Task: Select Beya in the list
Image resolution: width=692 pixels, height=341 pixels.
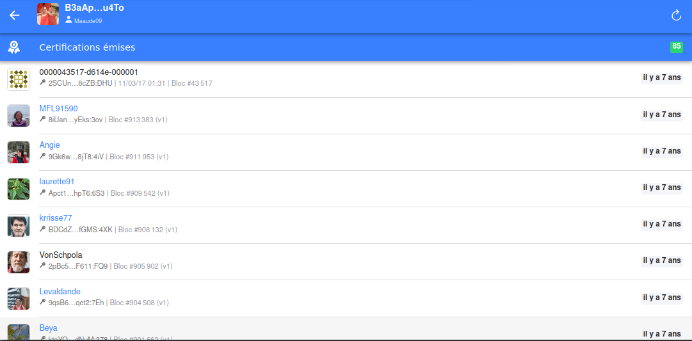Action: [x=49, y=328]
